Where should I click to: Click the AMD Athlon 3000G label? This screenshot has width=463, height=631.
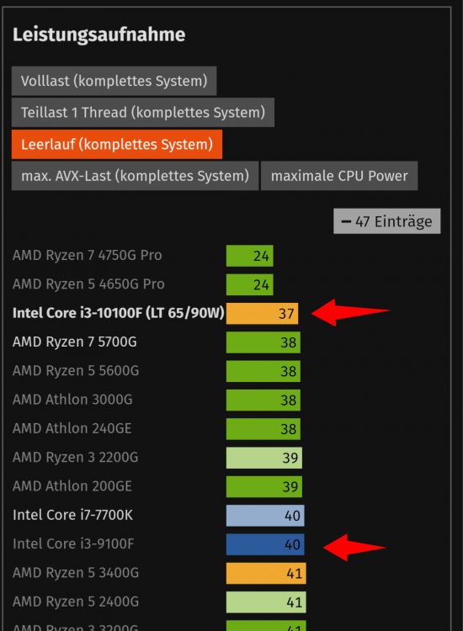pyautogui.click(x=72, y=400)
